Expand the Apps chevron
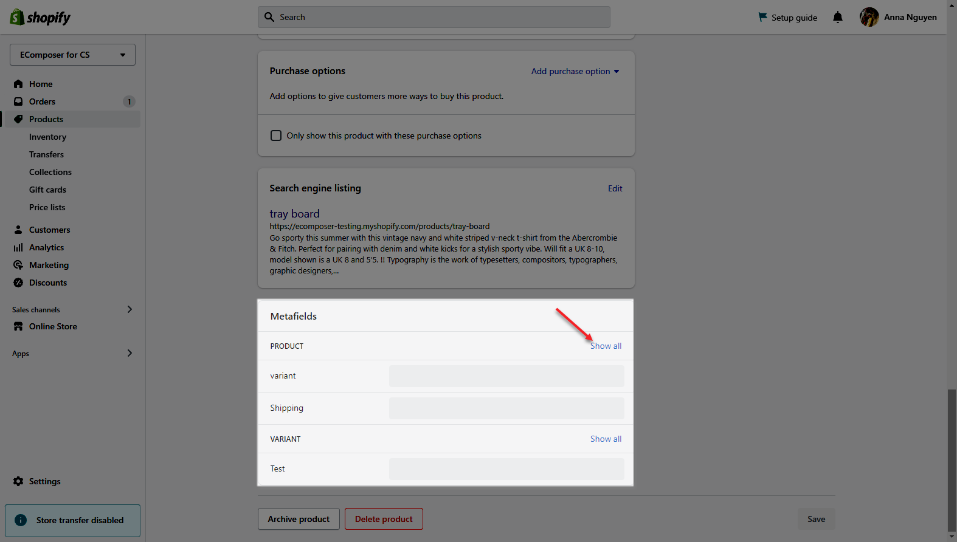This screenshot has height=542, width=957. 130,353
